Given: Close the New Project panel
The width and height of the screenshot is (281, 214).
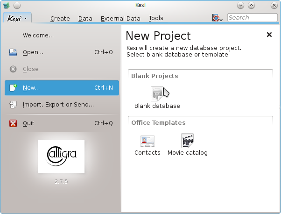Looking at the screenshot, I should coord(269,35).
